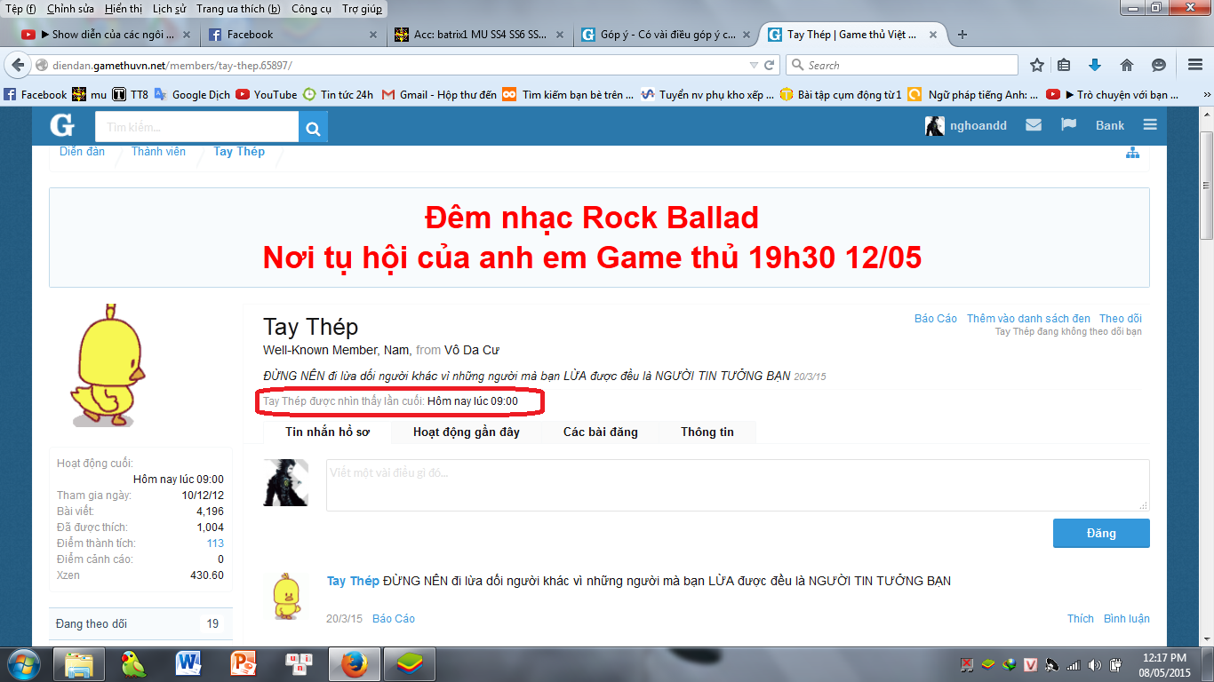Click the GameVN logo in the header
Image resolution: width=1214 pixels, height=682 pixels.
pos(62,126)
